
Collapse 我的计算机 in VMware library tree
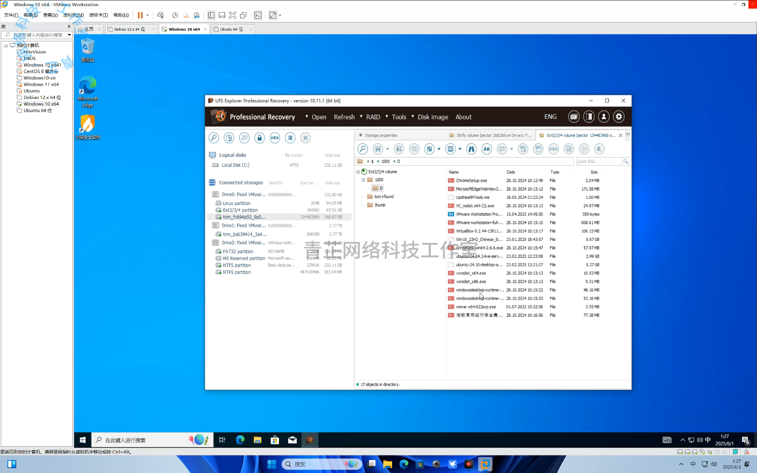pos(6,46)
